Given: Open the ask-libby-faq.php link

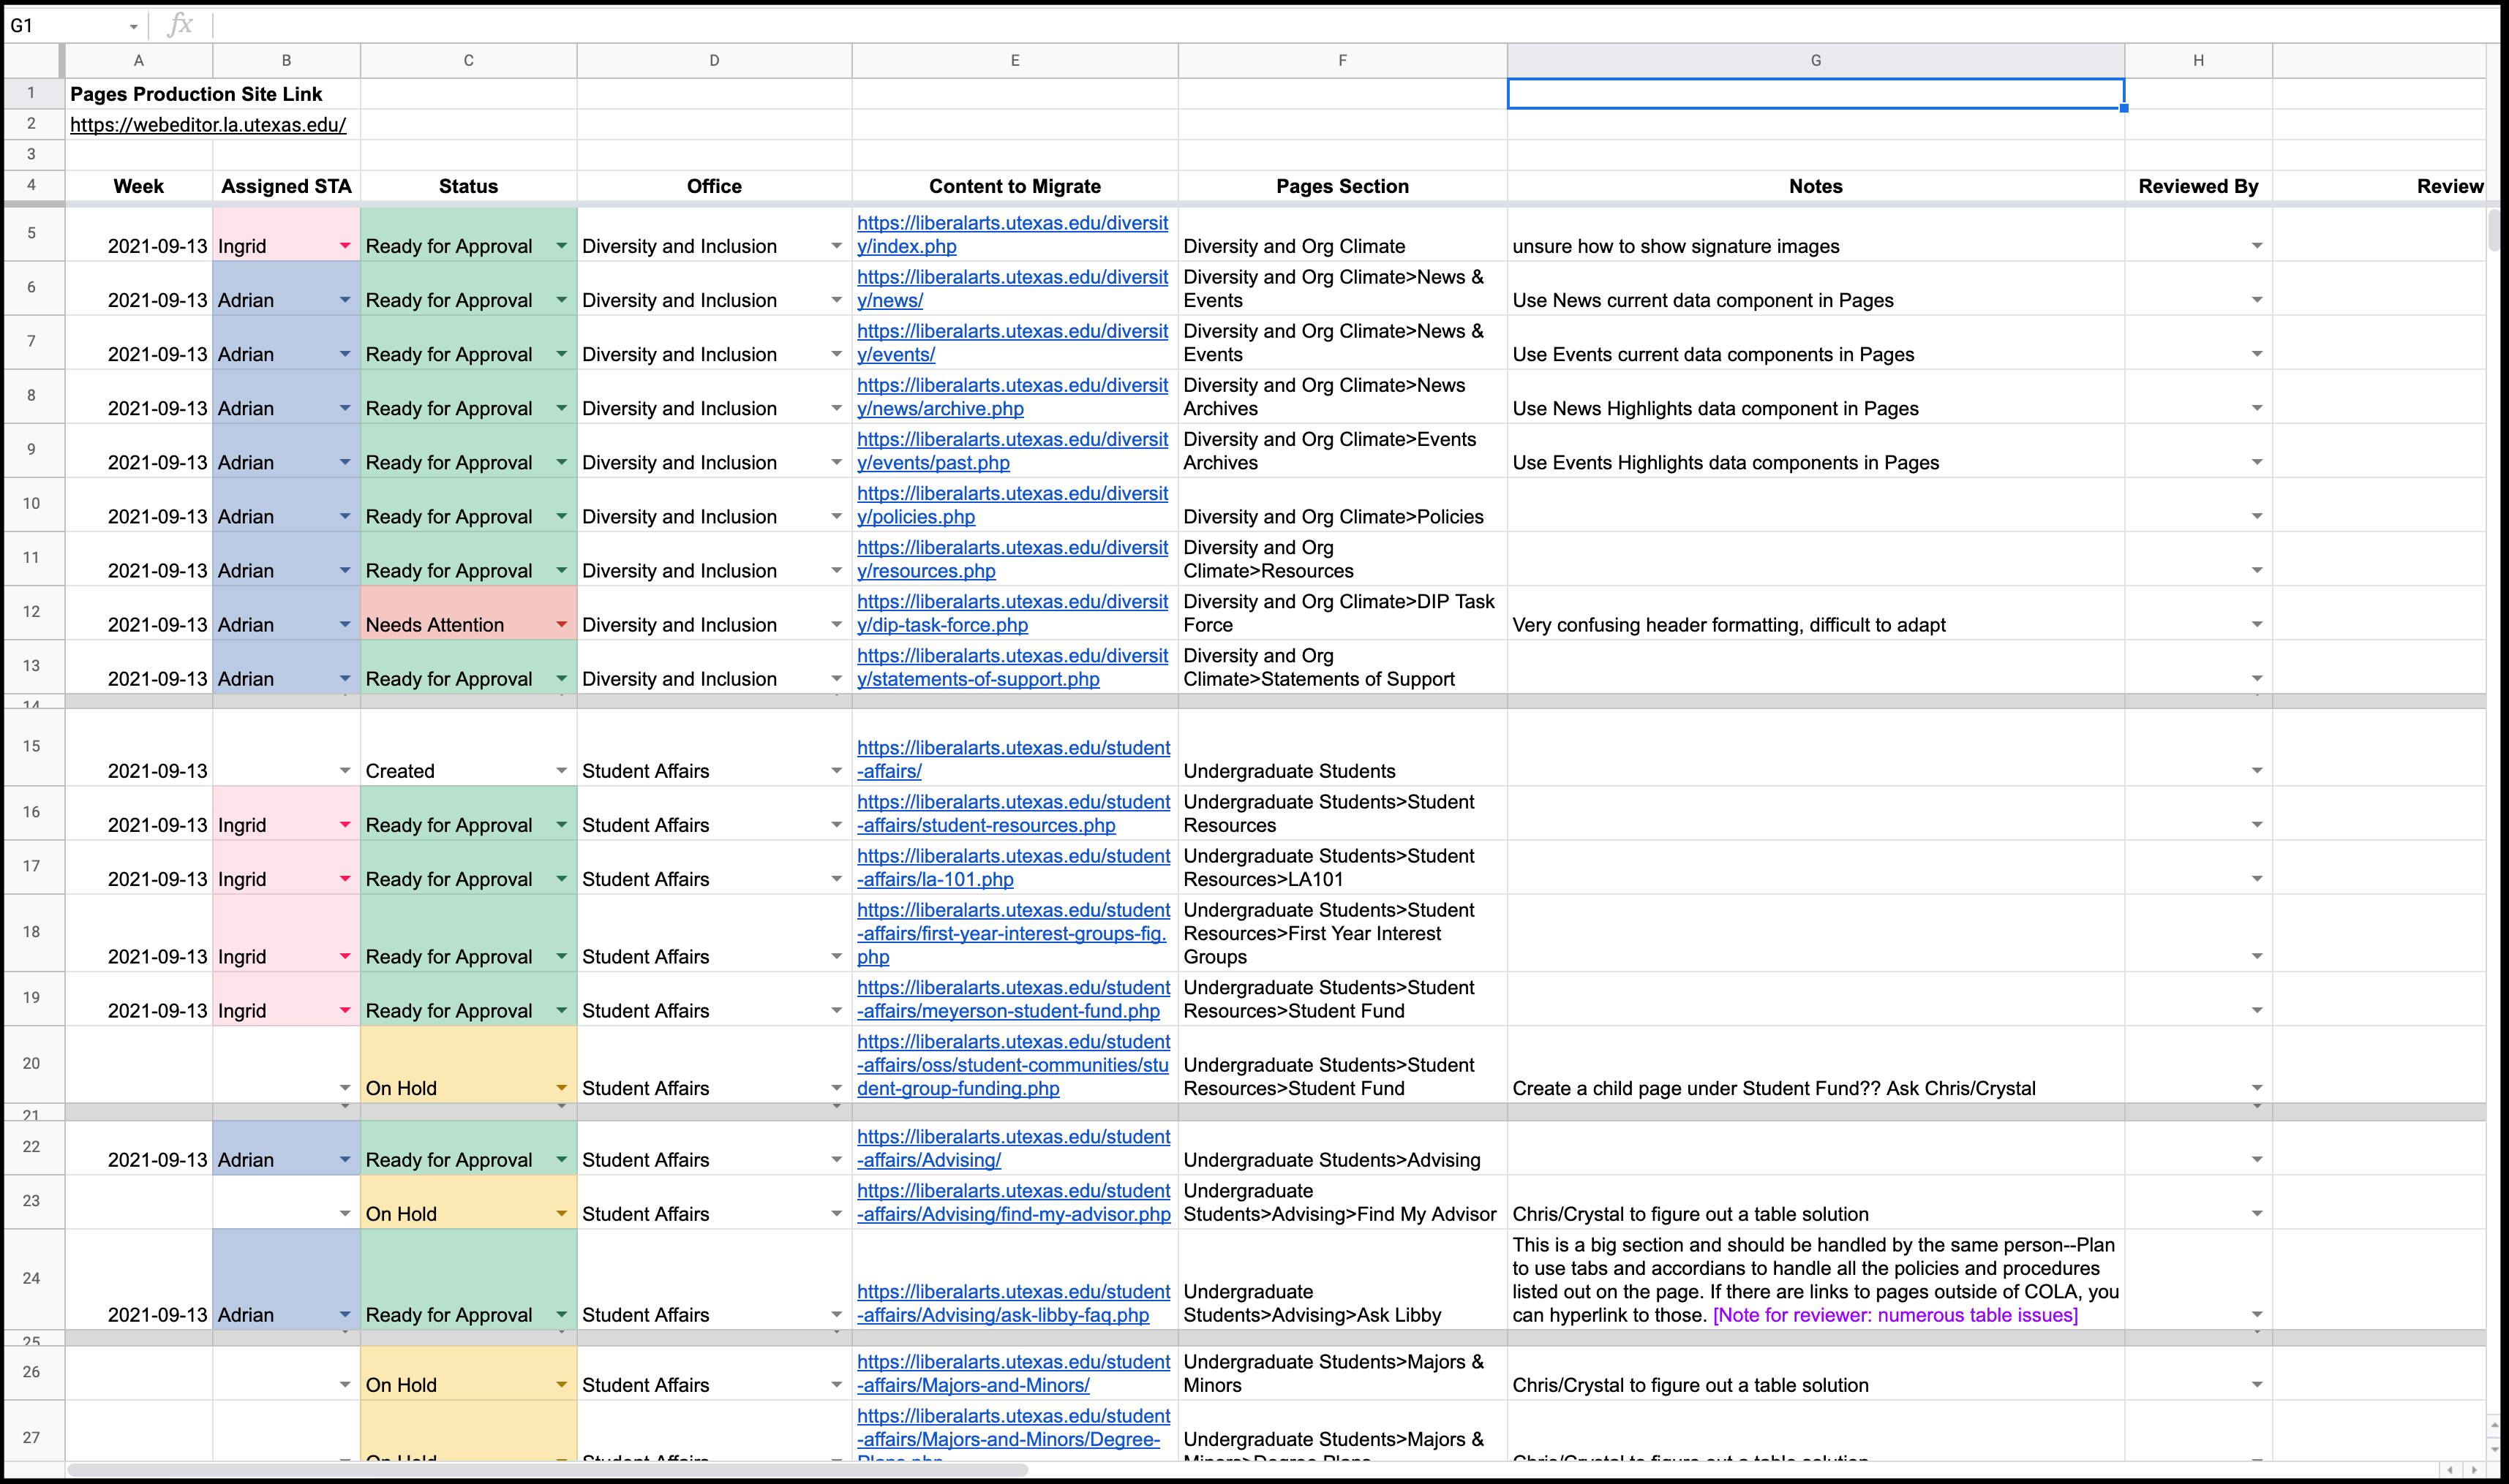Looking at the screenshot, I should (1013, 1304).
